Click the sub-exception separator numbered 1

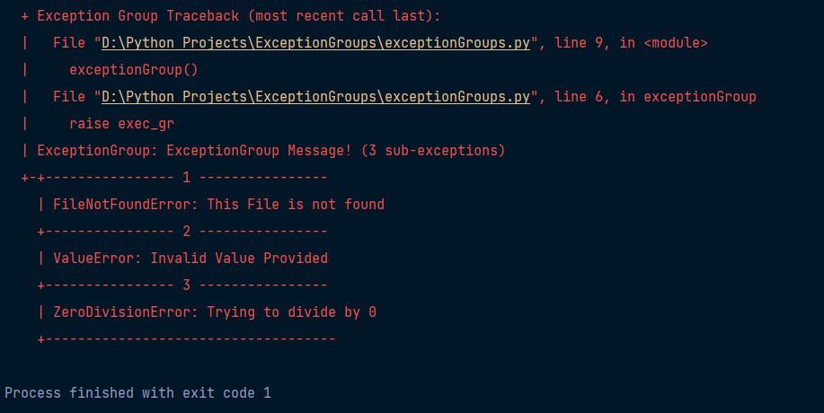point(174,178)
